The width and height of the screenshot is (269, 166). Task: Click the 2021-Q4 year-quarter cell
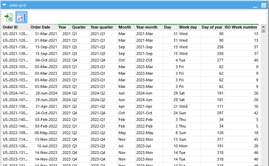(104, 113)
